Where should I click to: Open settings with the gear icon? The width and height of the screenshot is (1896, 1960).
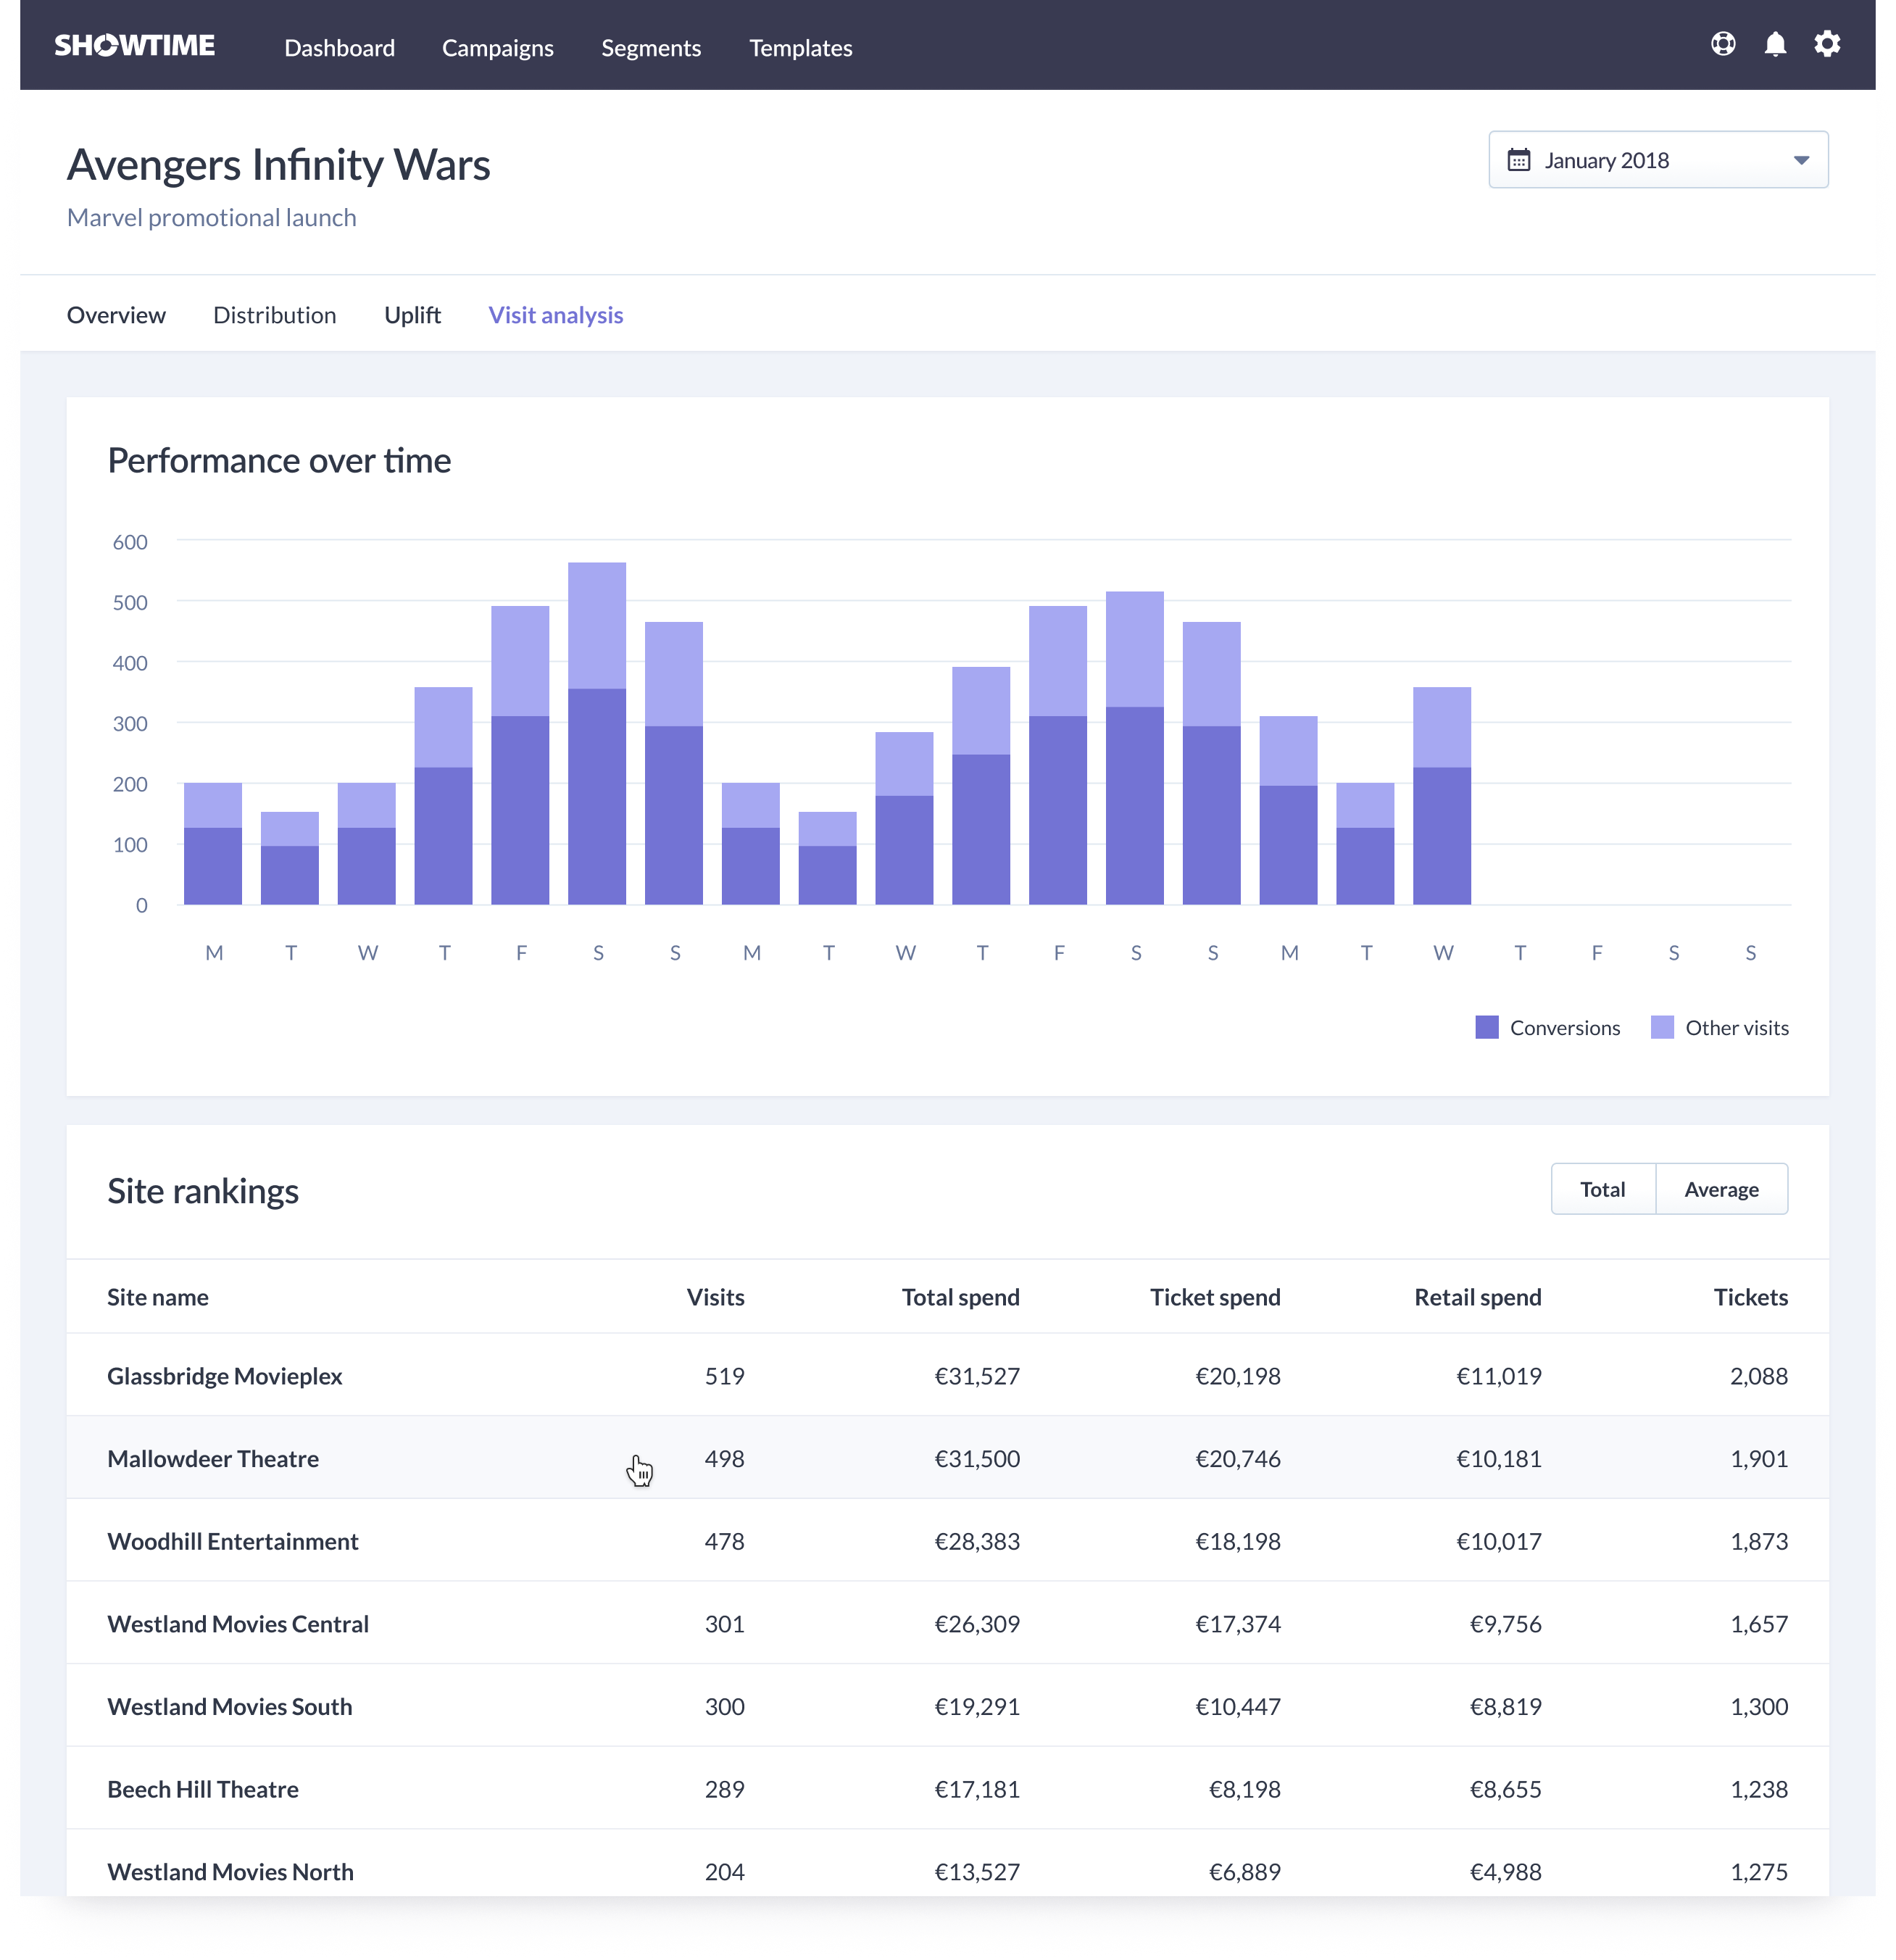click(x=1828, y=44)
